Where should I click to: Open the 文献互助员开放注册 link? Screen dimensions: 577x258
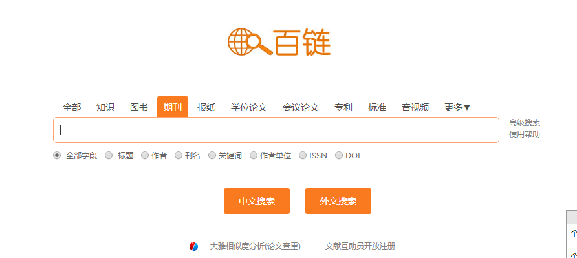(360, 246)
